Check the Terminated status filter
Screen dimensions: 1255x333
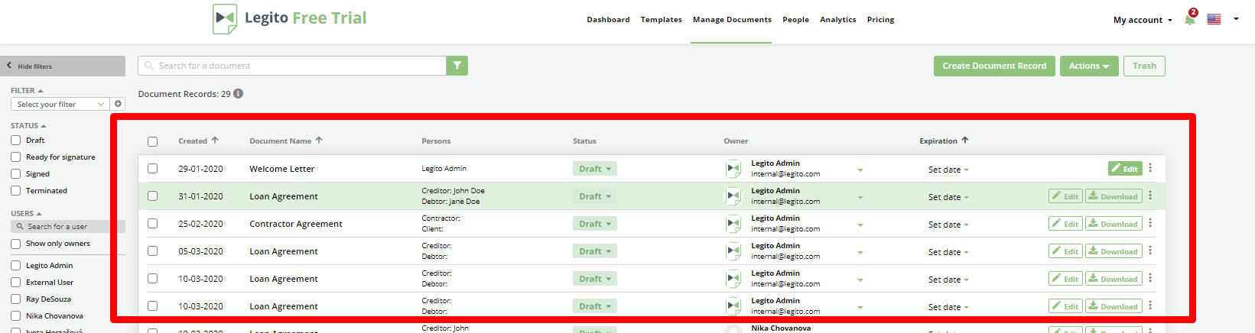15,190
